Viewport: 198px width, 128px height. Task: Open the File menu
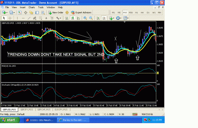[x=7, y=7]
